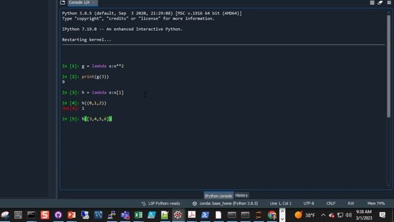Open Adobe Acrobat PDF icon in taskbar
Screen dimensions: 394x222
[191, 215]
